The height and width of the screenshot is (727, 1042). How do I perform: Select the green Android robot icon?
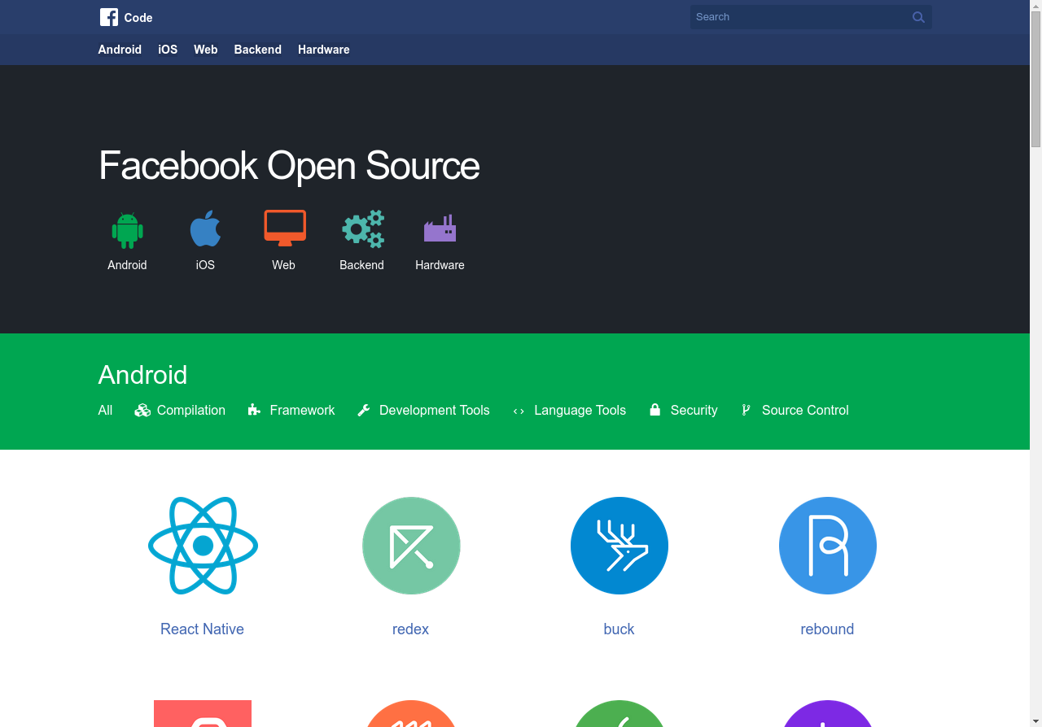click(127, 230)
